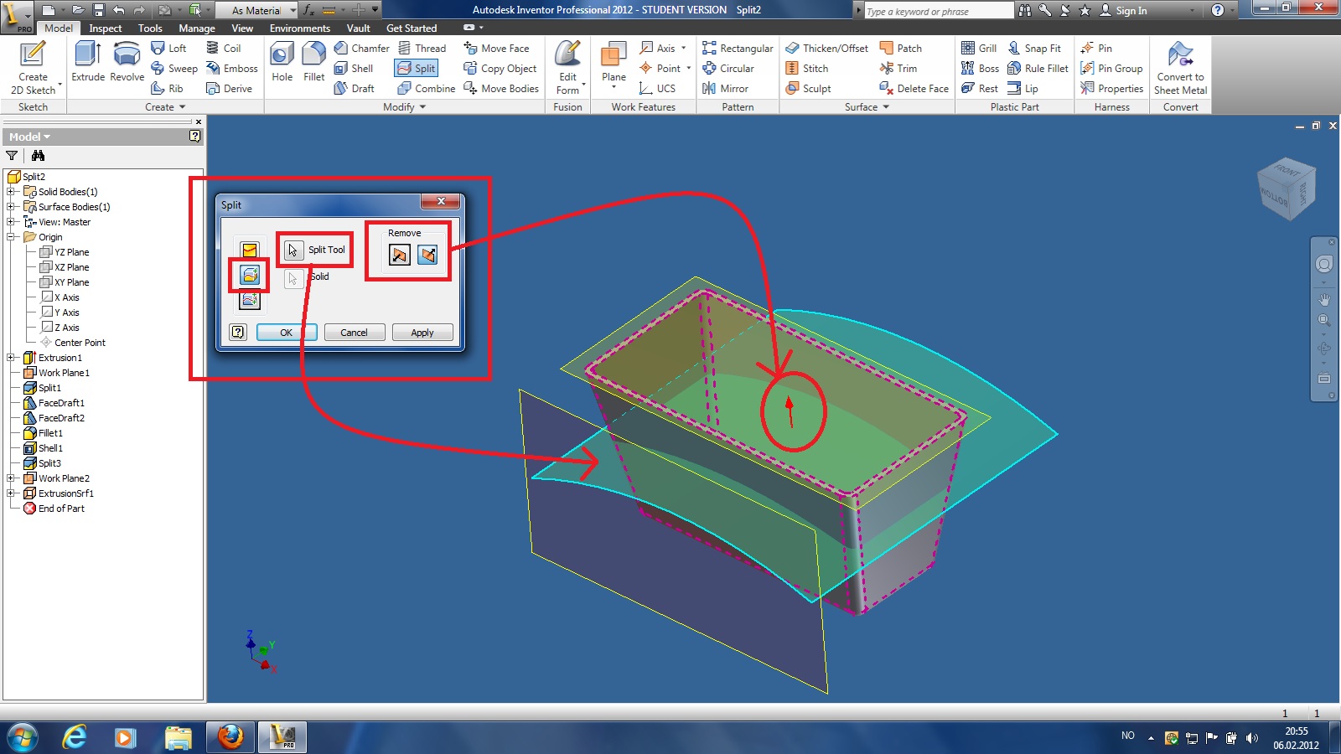This screenshot has width=1341, height=754.
Task: Start the Loft feature
Action: (x=168, y=49)
